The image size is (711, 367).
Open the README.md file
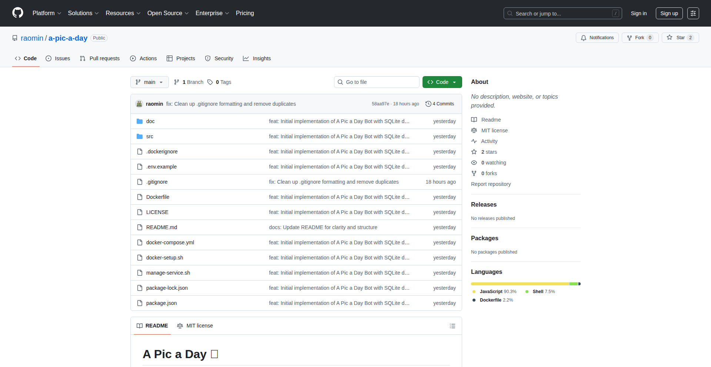coord(161,227)
